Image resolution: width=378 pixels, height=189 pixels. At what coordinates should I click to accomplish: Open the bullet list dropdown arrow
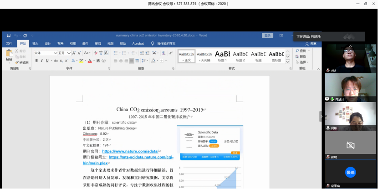click(x=120, y=53)
